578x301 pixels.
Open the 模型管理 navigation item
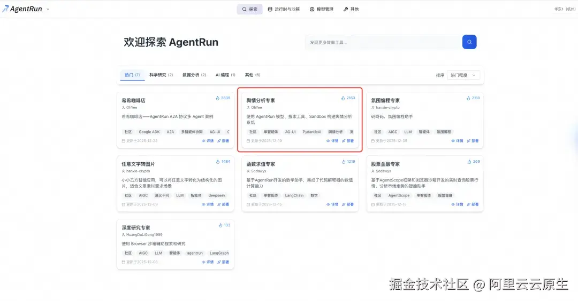tap(322, 9)
